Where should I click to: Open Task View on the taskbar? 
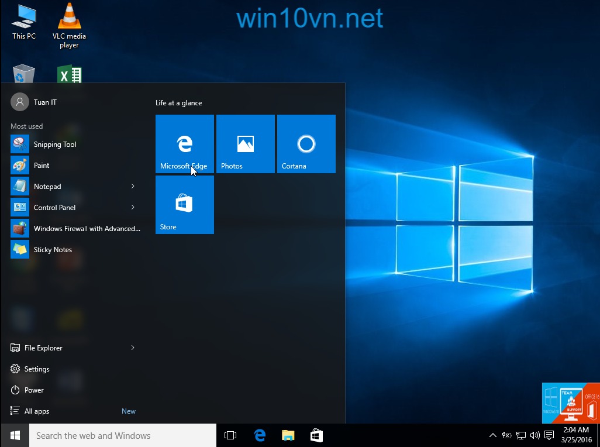(230, 435)
